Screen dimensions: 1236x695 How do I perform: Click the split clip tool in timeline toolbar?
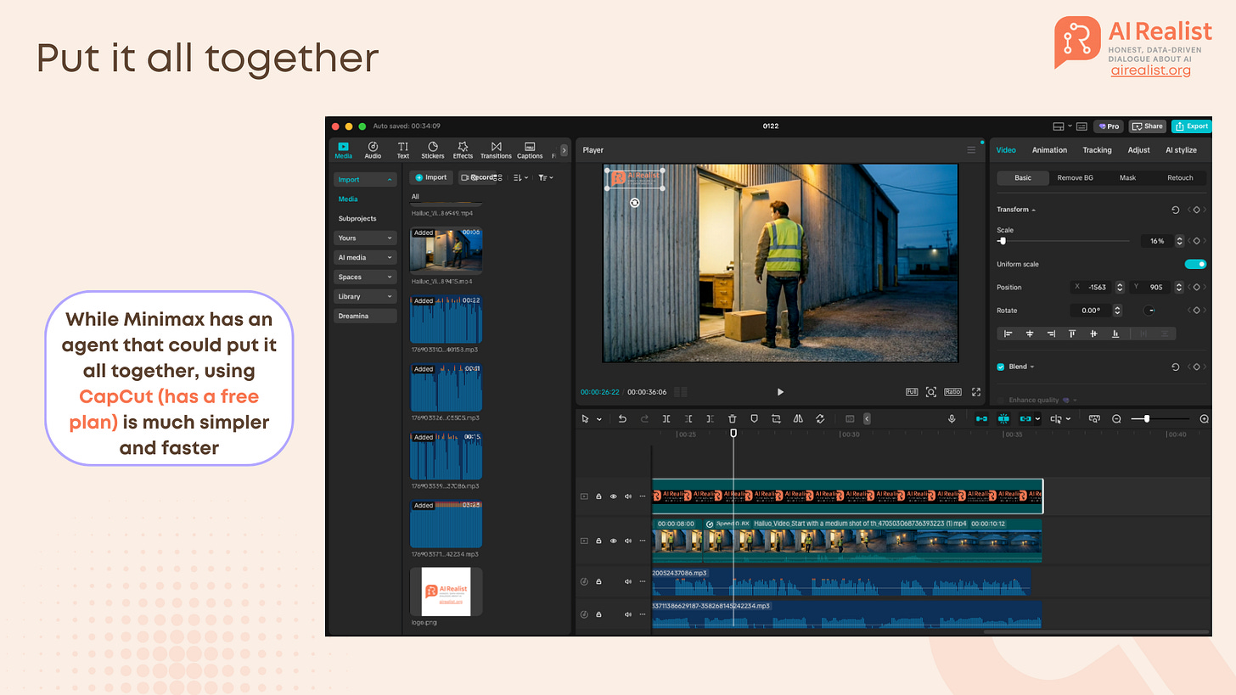(666, 419)
